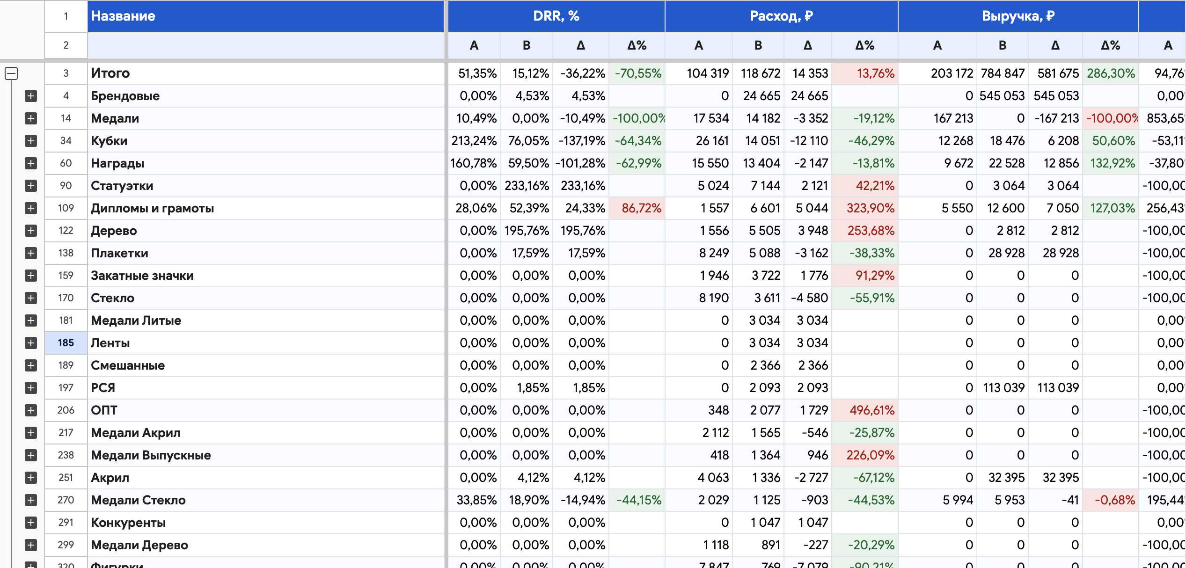Click the 784 847 revenue cell
1186x568 pixels.
coord(1003,73)
